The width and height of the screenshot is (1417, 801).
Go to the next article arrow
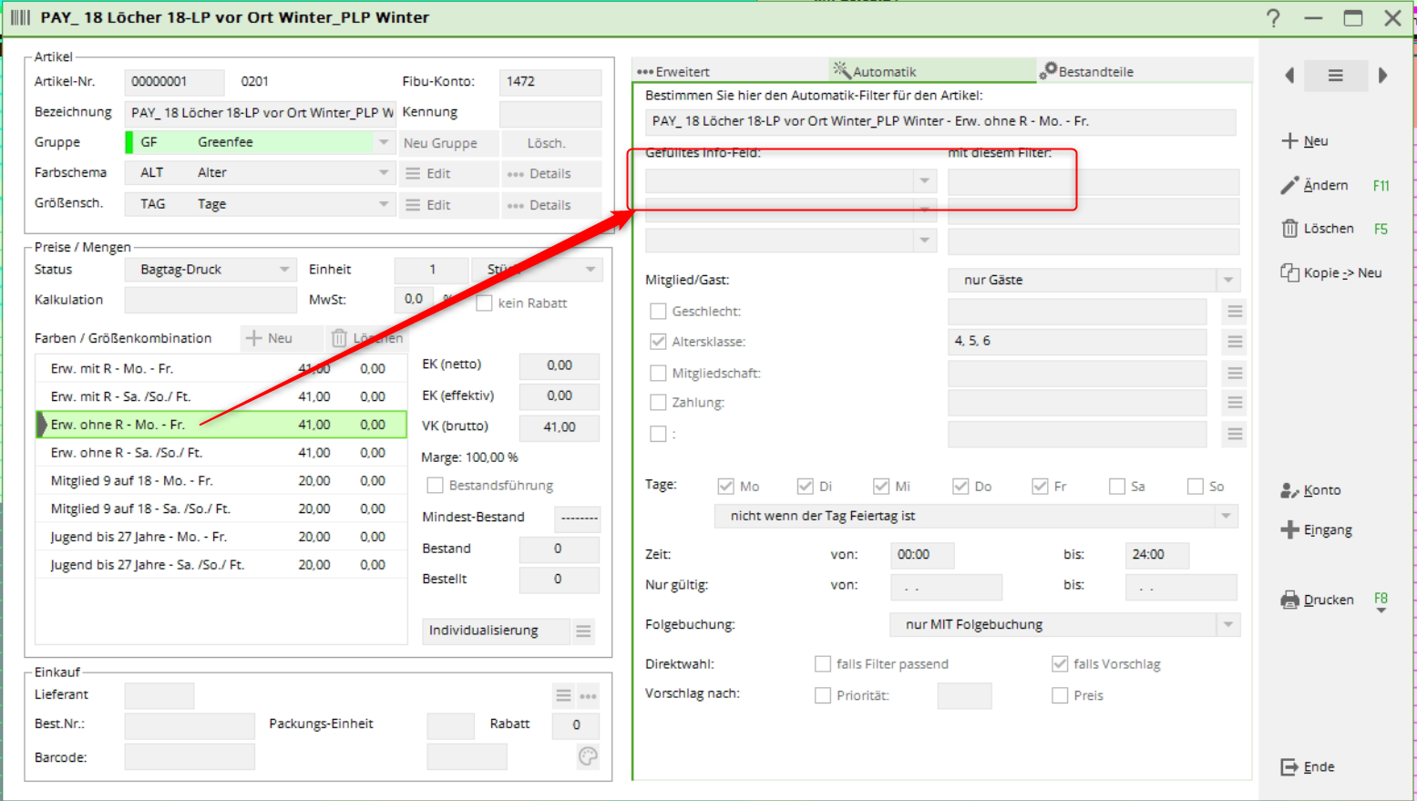(1382, 76)
